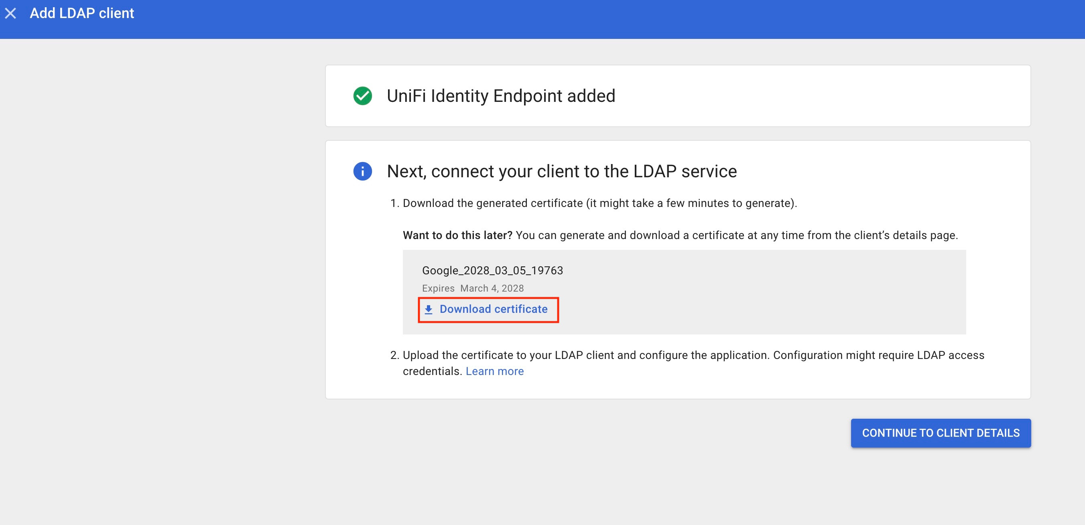1085x525 pixels.
Task: Click the UniFi Identity Endpoint added heading
Action: tap(501, 96)
